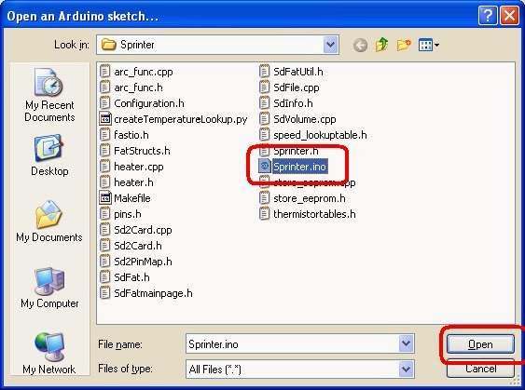This screenshot has height=390, width=525.
Task: Go to My Documents location
Action: (49, 222)
